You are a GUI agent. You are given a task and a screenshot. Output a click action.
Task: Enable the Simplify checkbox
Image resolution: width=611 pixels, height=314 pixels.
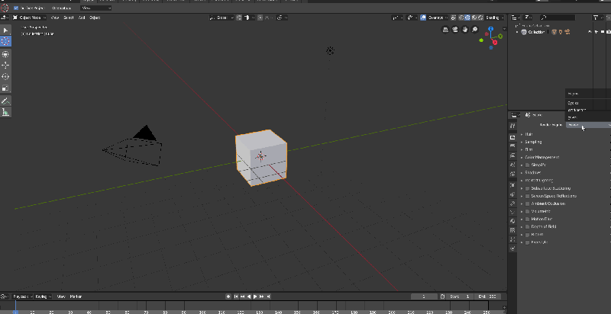528,165
